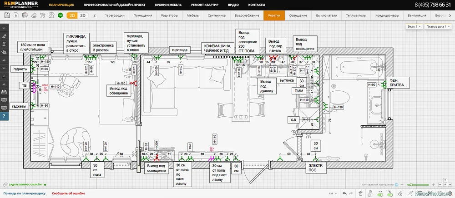455x198 pixels.
Task: Undo the last action with the arrow
Action: [344, 193]
